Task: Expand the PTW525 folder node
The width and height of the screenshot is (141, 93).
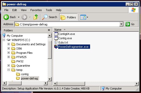Action: click(9, 57)
